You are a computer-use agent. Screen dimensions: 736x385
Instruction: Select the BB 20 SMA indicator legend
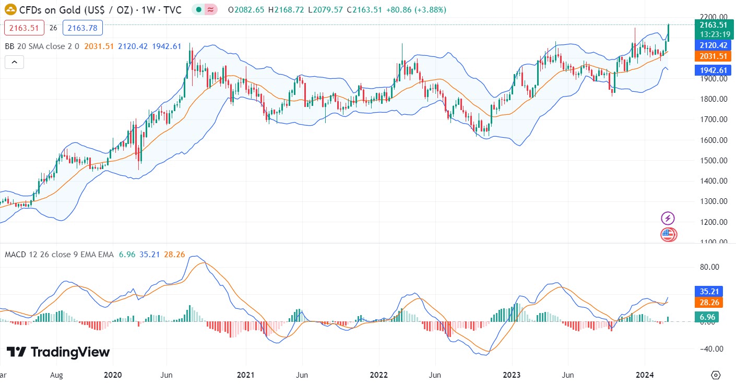click(42, 46)
